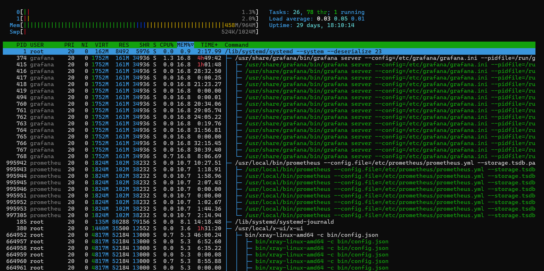Select xray thread PID 664957
The width and height of the screenshot is (544, 271).
tap(269, 242)
